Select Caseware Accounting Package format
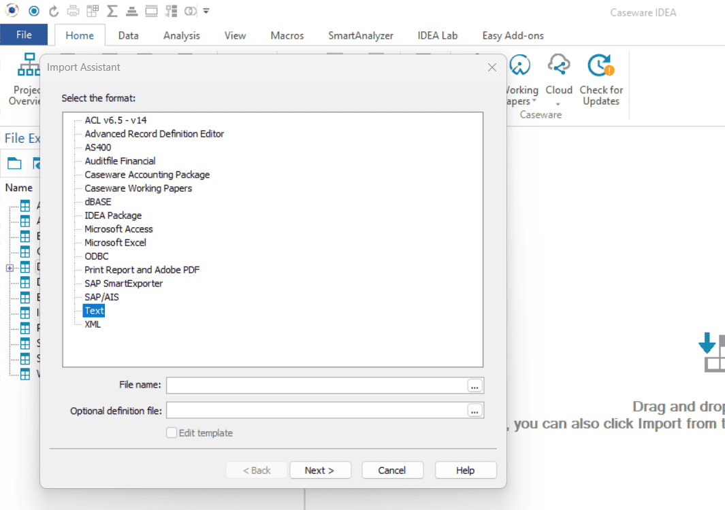The width and height of the screenshot is (725, 510). point(147,175)
